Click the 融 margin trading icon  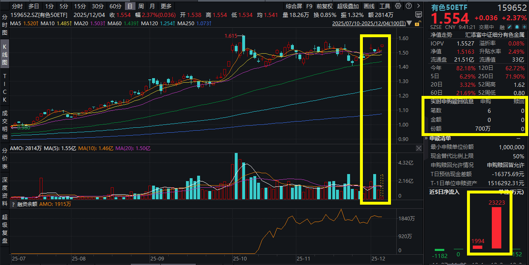(x=503, y=26)
